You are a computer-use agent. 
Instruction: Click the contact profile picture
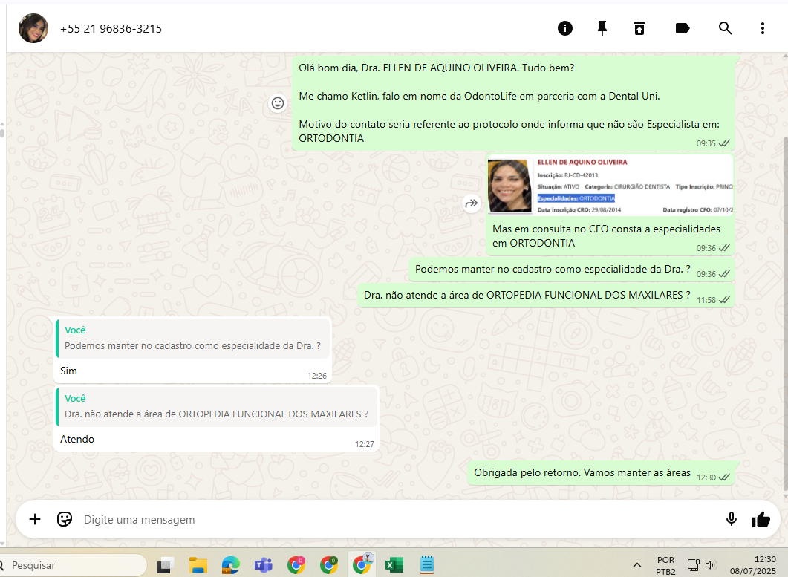[33, 28]
